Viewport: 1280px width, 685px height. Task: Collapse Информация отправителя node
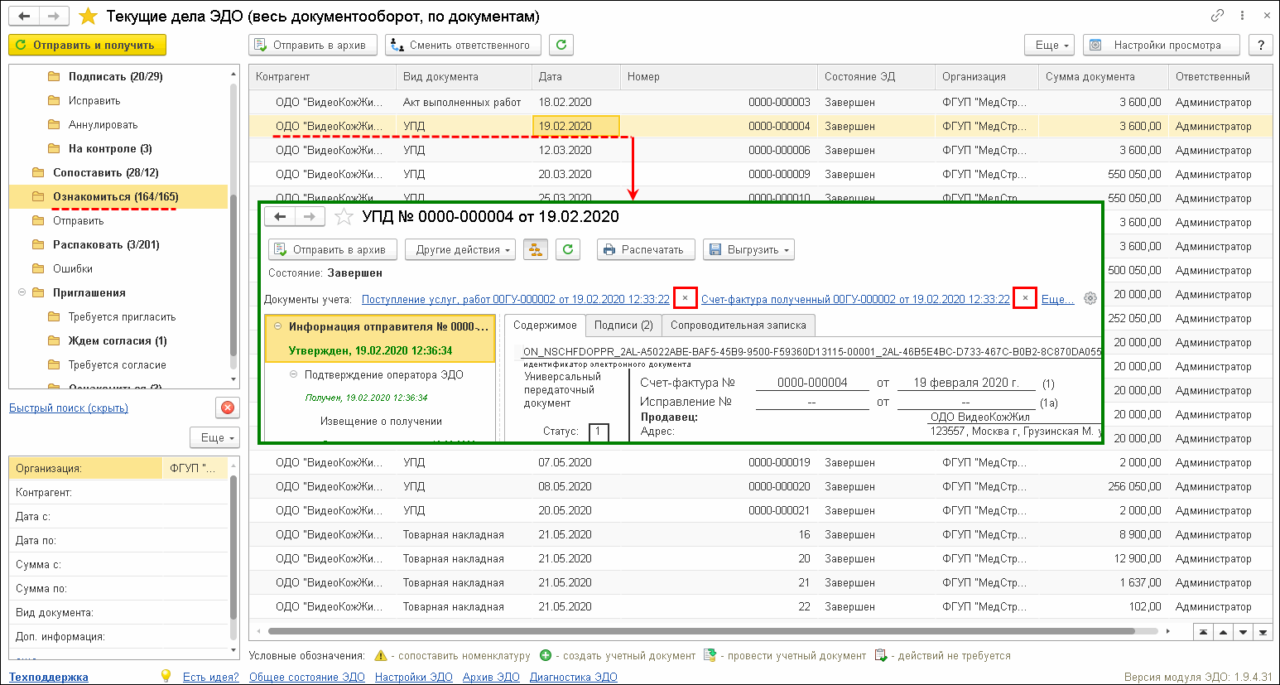click(277, 326)
